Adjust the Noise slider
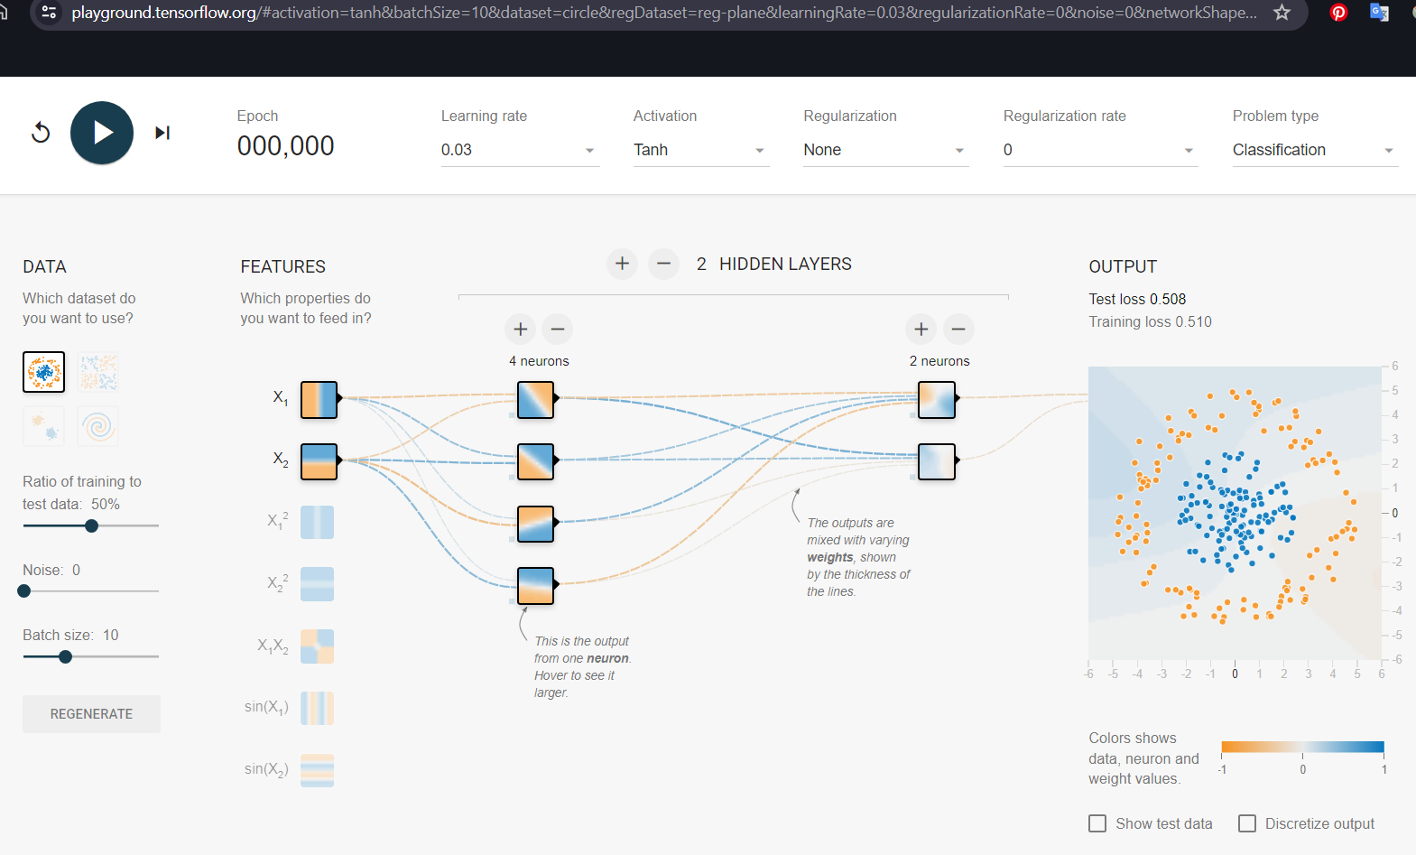 [91, 591]
